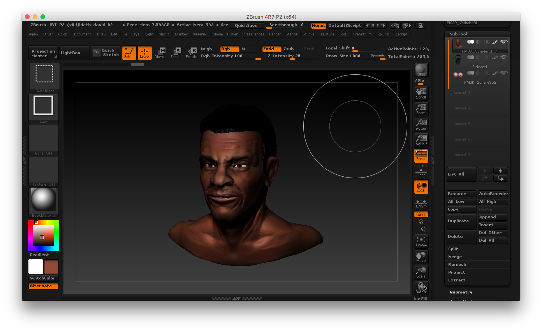Click the QuickSave button
The width and height of the screenshot is (542, 332).
coord(246,26)
